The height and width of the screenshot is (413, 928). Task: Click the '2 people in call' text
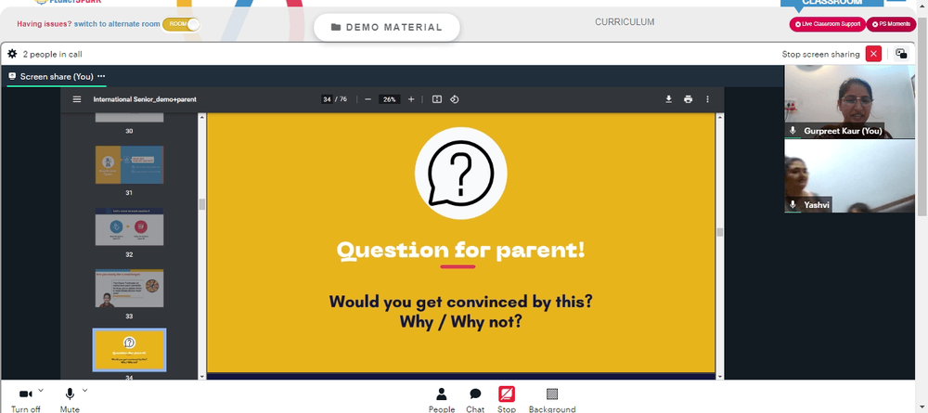coord(53,54)
